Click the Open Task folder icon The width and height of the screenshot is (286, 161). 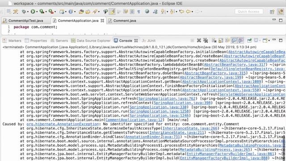pyautogui.click(x=88, y=12)
